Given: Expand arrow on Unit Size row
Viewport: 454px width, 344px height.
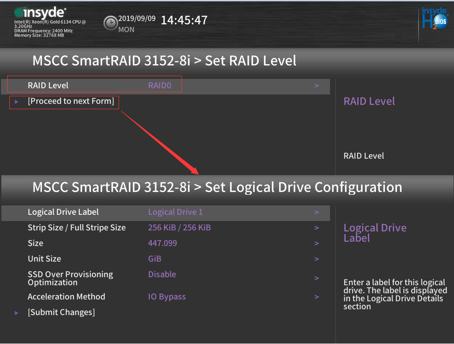Looking at the screenshot, I should (x=317, y=259).
